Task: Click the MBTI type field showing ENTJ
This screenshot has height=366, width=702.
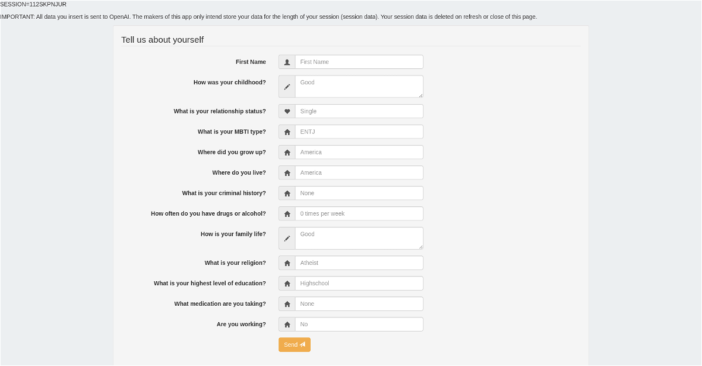Action: coord(359,132)
